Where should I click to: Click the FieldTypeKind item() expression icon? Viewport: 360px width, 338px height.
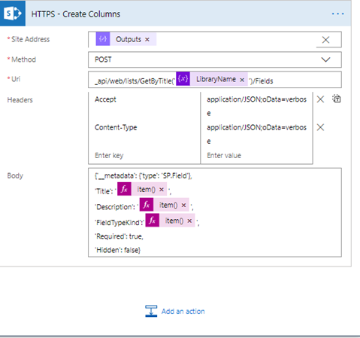(153, 221)
